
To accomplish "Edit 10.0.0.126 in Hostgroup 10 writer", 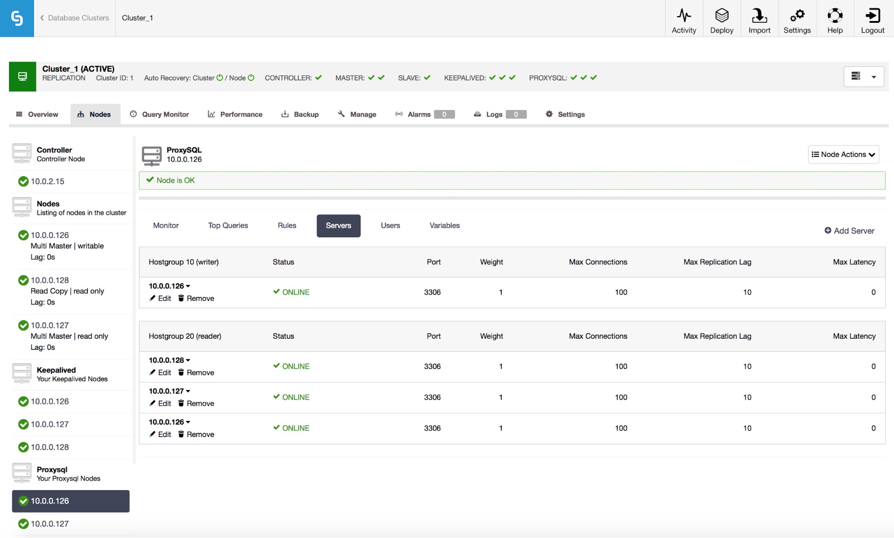I will (160, 298).
